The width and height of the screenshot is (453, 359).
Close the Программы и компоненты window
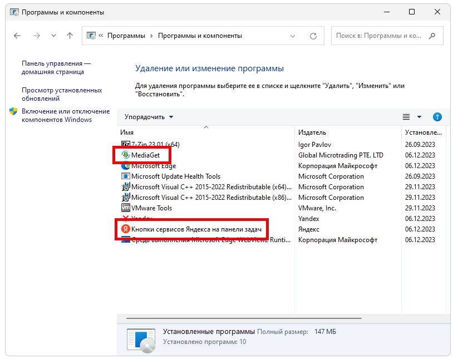click(437, 12)
